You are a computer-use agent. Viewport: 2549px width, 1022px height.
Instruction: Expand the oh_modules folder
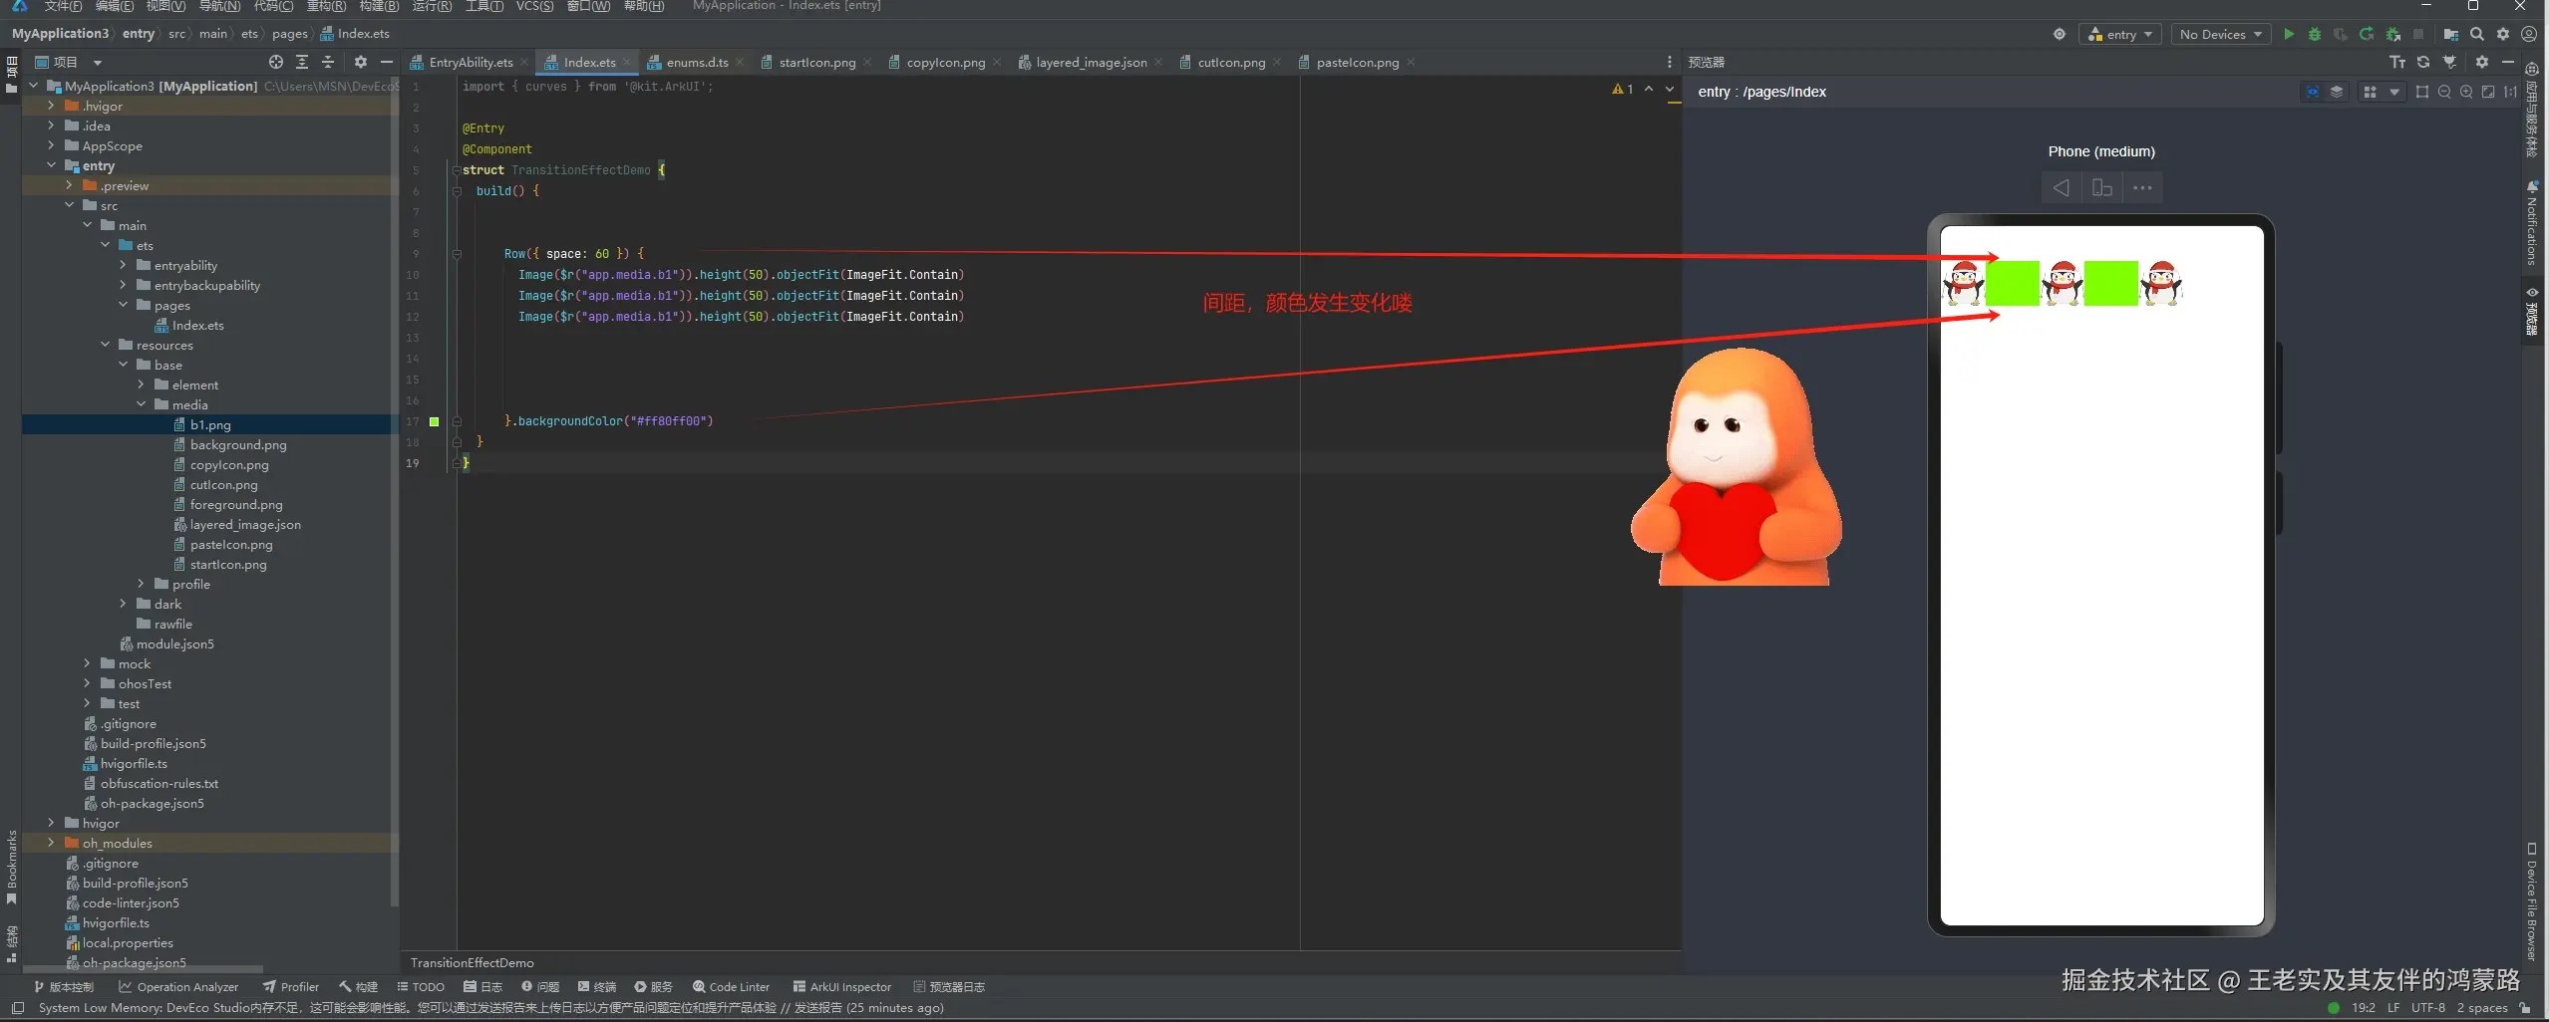pyautogui.click(x=52, y=843)
